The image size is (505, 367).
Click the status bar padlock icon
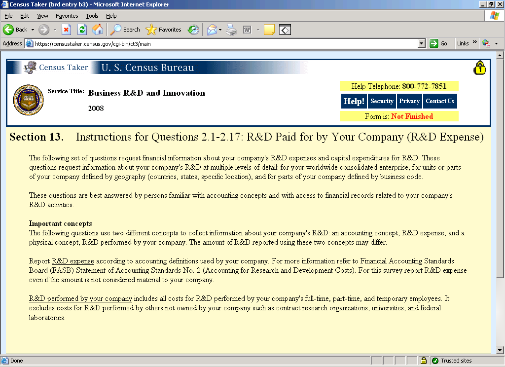coord(424,360)
